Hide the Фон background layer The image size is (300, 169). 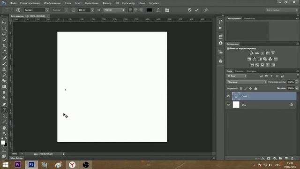click(228, 105)
